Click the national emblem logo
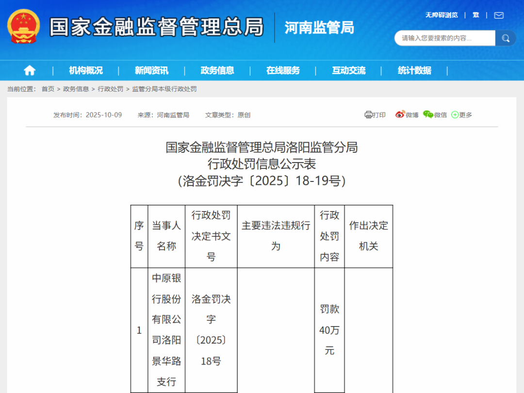 coord(23,26)
